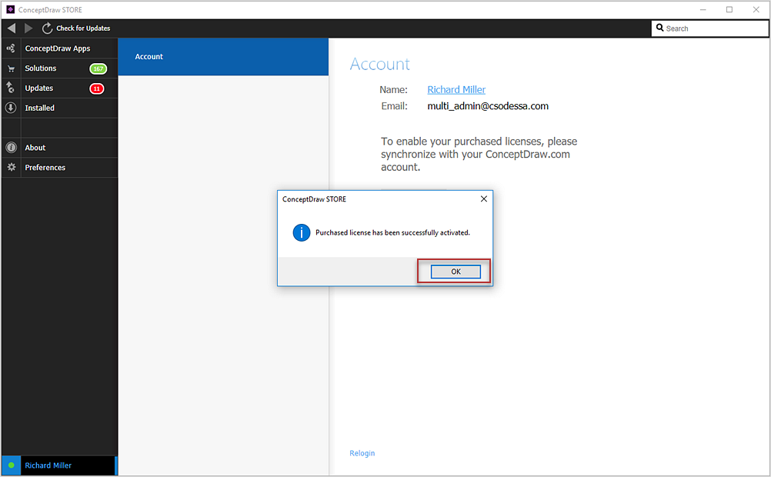Screen dimensions: 771x477
Task: Click the Solutions shopping cart icon
Action: 11,68
